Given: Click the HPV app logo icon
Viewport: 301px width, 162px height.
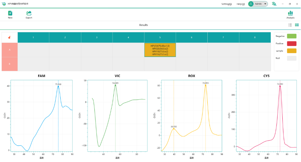Looking at the screenshot, I should [x=4, y=4].
